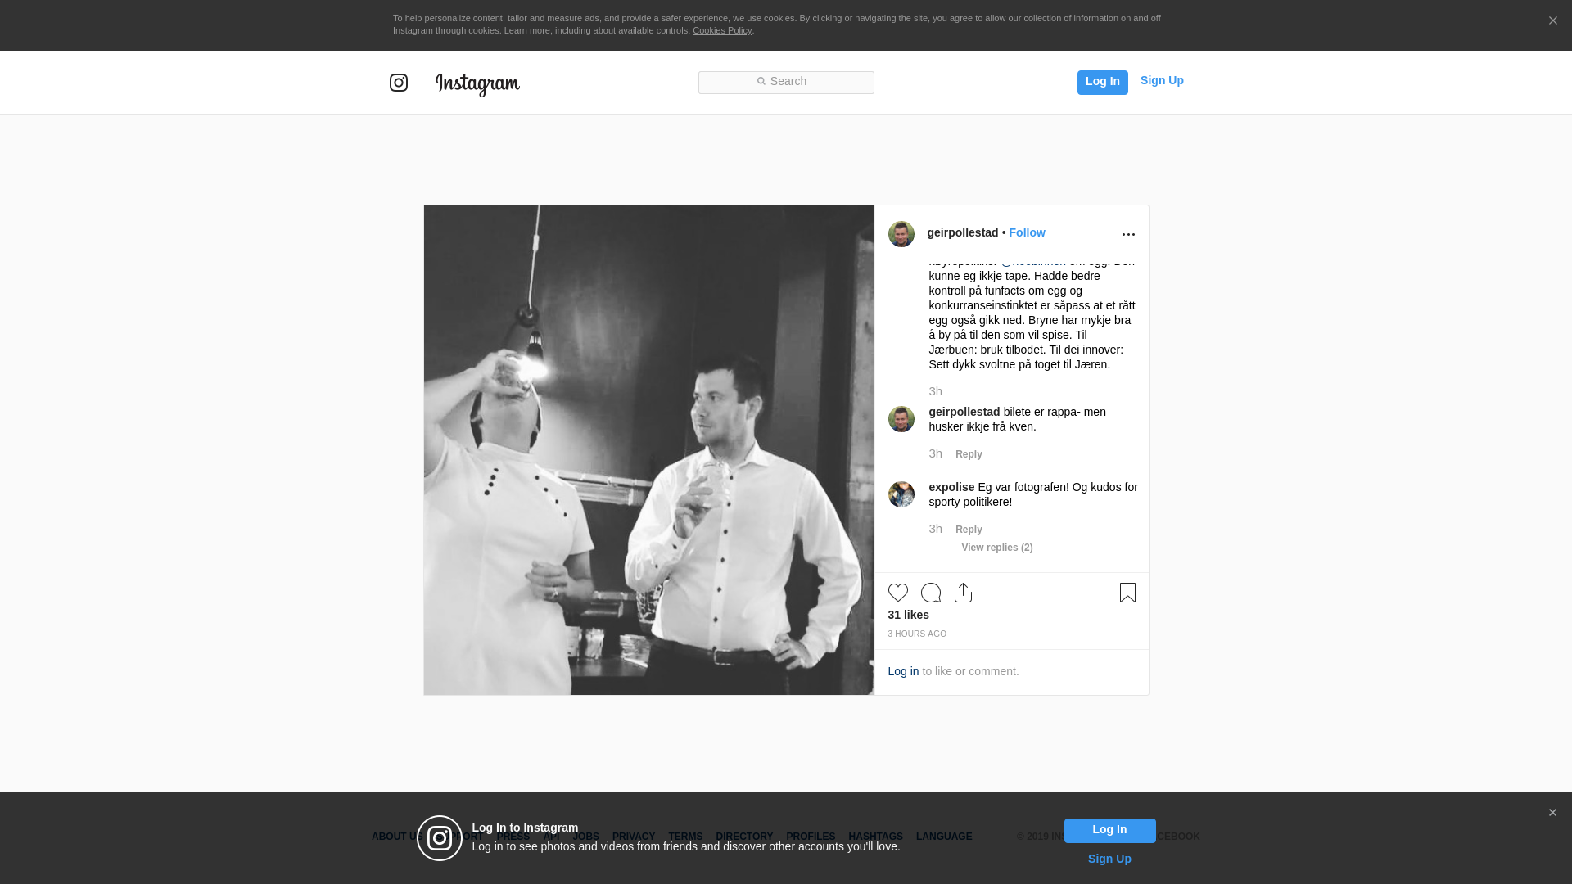
Task: Open geirpollestad profile avatar in post header
Action: (x=901, y=234)
